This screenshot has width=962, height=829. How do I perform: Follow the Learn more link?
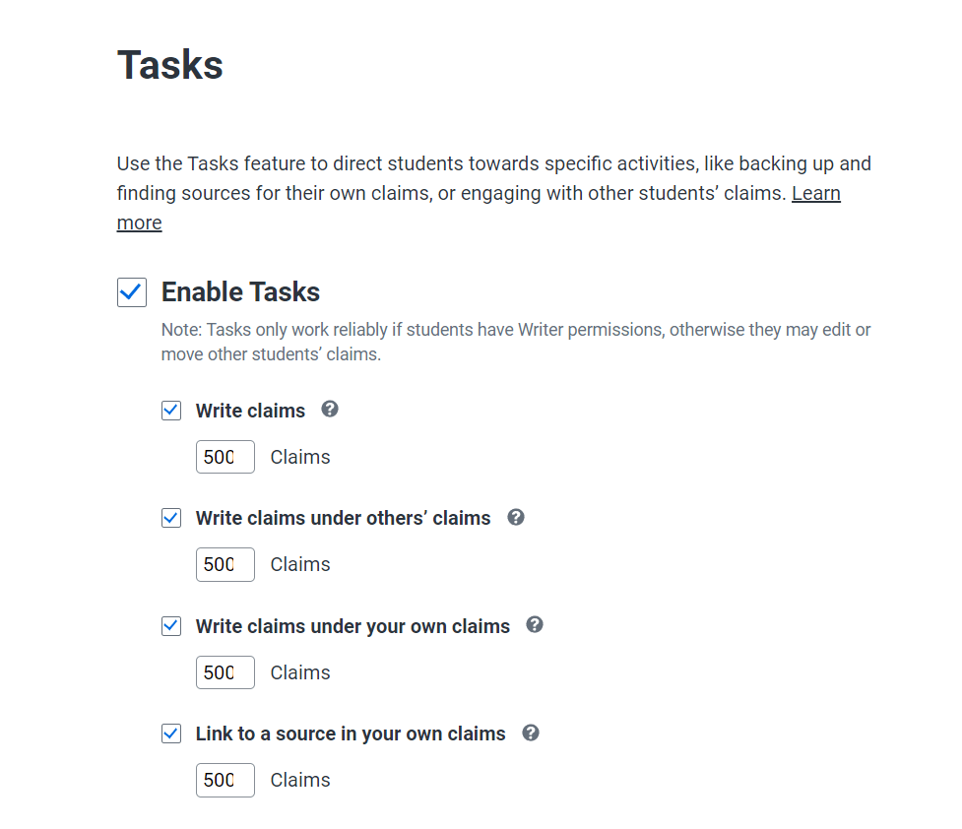[x=815, y=193]
